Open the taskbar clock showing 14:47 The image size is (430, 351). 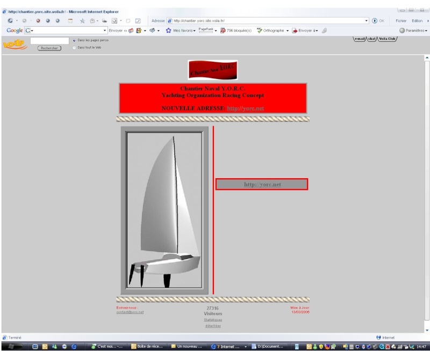click(421, 347)
